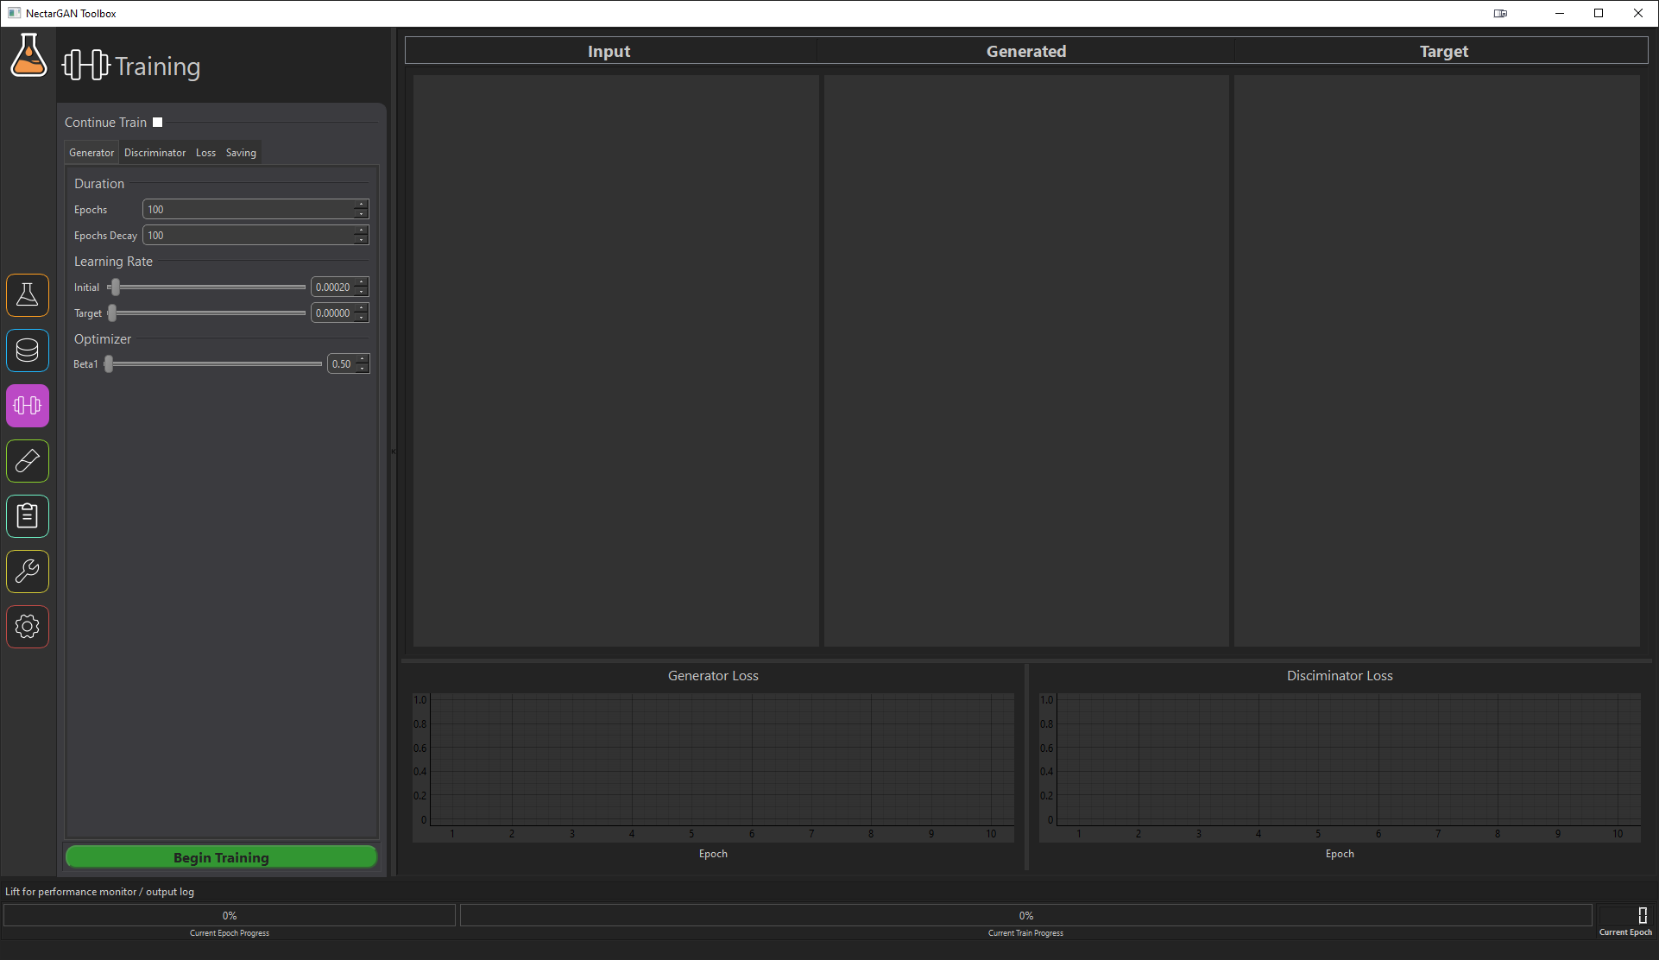Open the clipboard review sidebar icon
The height and width of the screenshot is (960, 1659).
point(28,516)
